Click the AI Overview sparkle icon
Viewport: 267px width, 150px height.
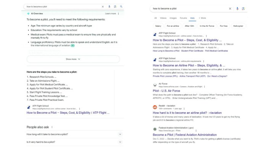click(28, 13)
